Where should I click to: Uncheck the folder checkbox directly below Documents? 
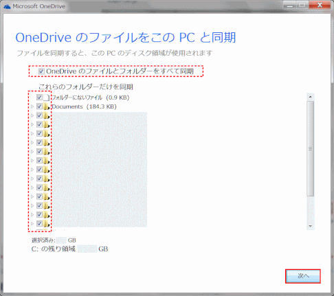(x=39, y=115)
